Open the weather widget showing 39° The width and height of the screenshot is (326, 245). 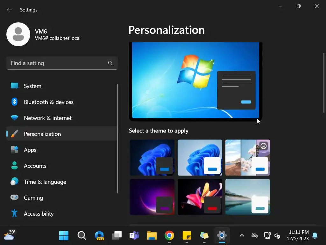(x=10, y=235)
